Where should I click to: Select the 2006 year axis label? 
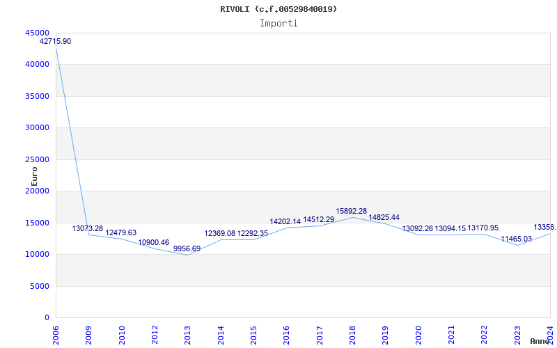(x=56, y=335)
